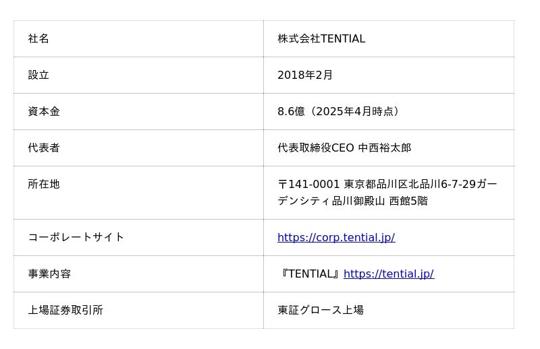Open the corp.tential.jp corporate site link
Screen dimensions: 540x349
[x=335, y=237]
